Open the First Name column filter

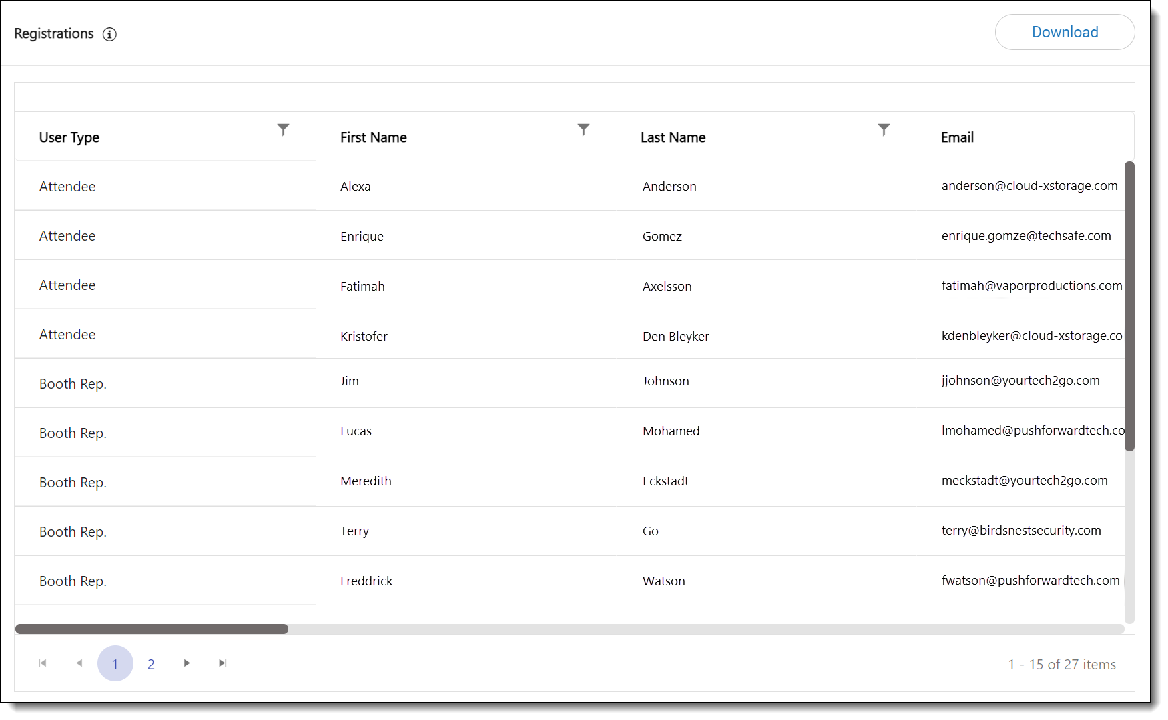[583, 129]
